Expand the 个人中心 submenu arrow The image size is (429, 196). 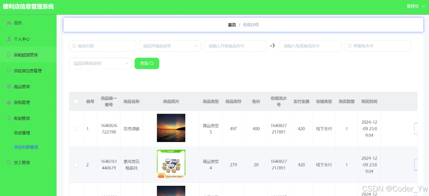pyautogui.click(x=50, y=39)
